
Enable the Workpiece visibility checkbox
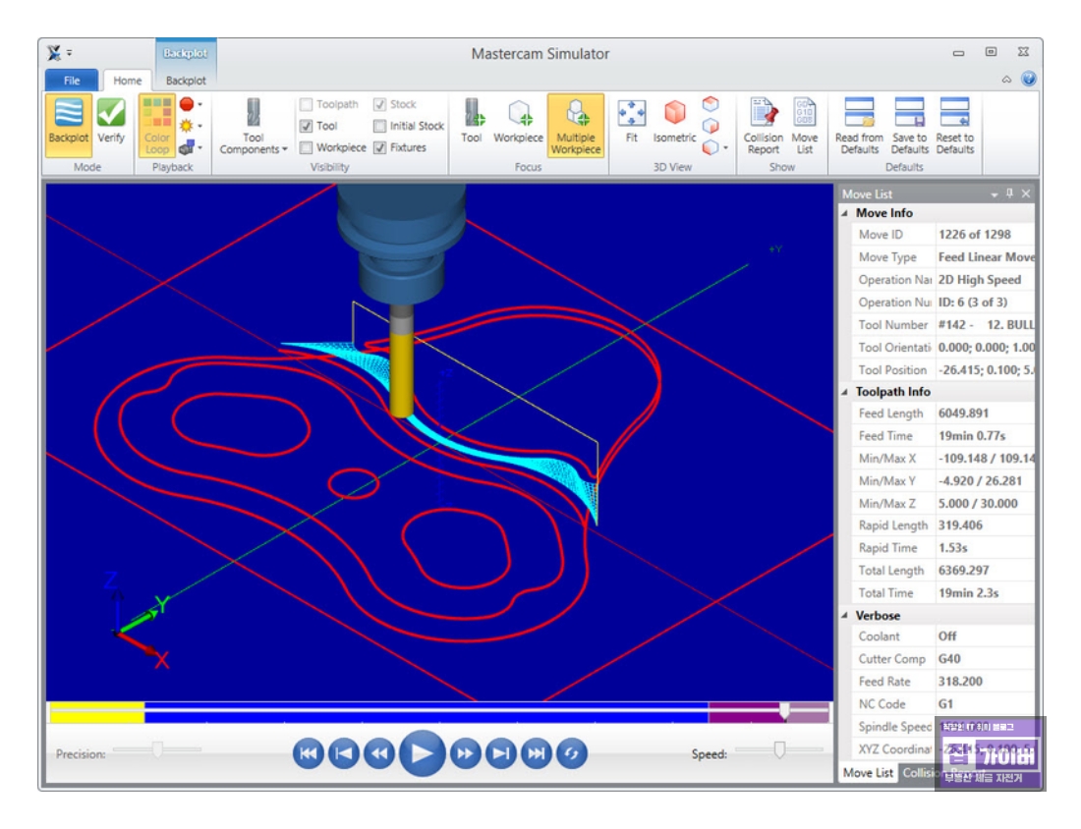307,147
